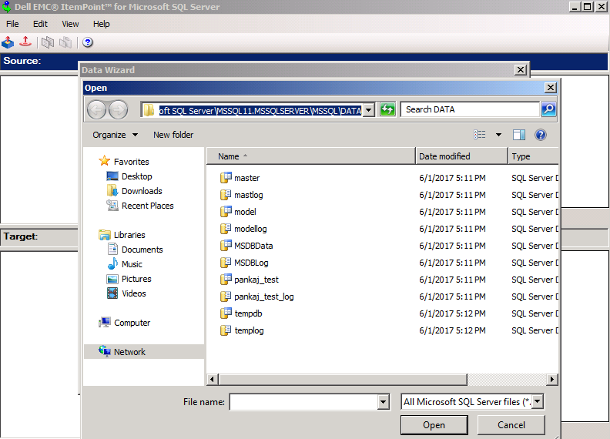Screen dimensions: 610x439
Task: Click the Copy toolbar icon
Action: click(48, 42)
